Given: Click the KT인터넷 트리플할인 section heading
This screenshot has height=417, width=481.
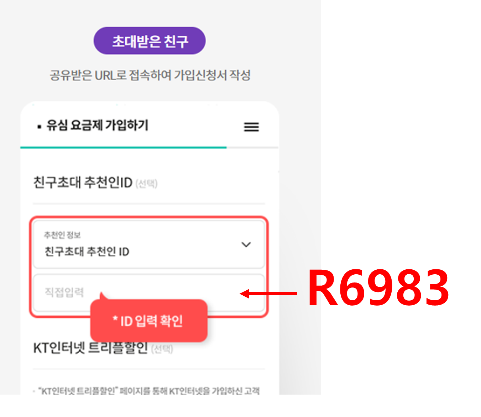Looking at the screenshot, I should pyautogui.click(x=90, y=348).
